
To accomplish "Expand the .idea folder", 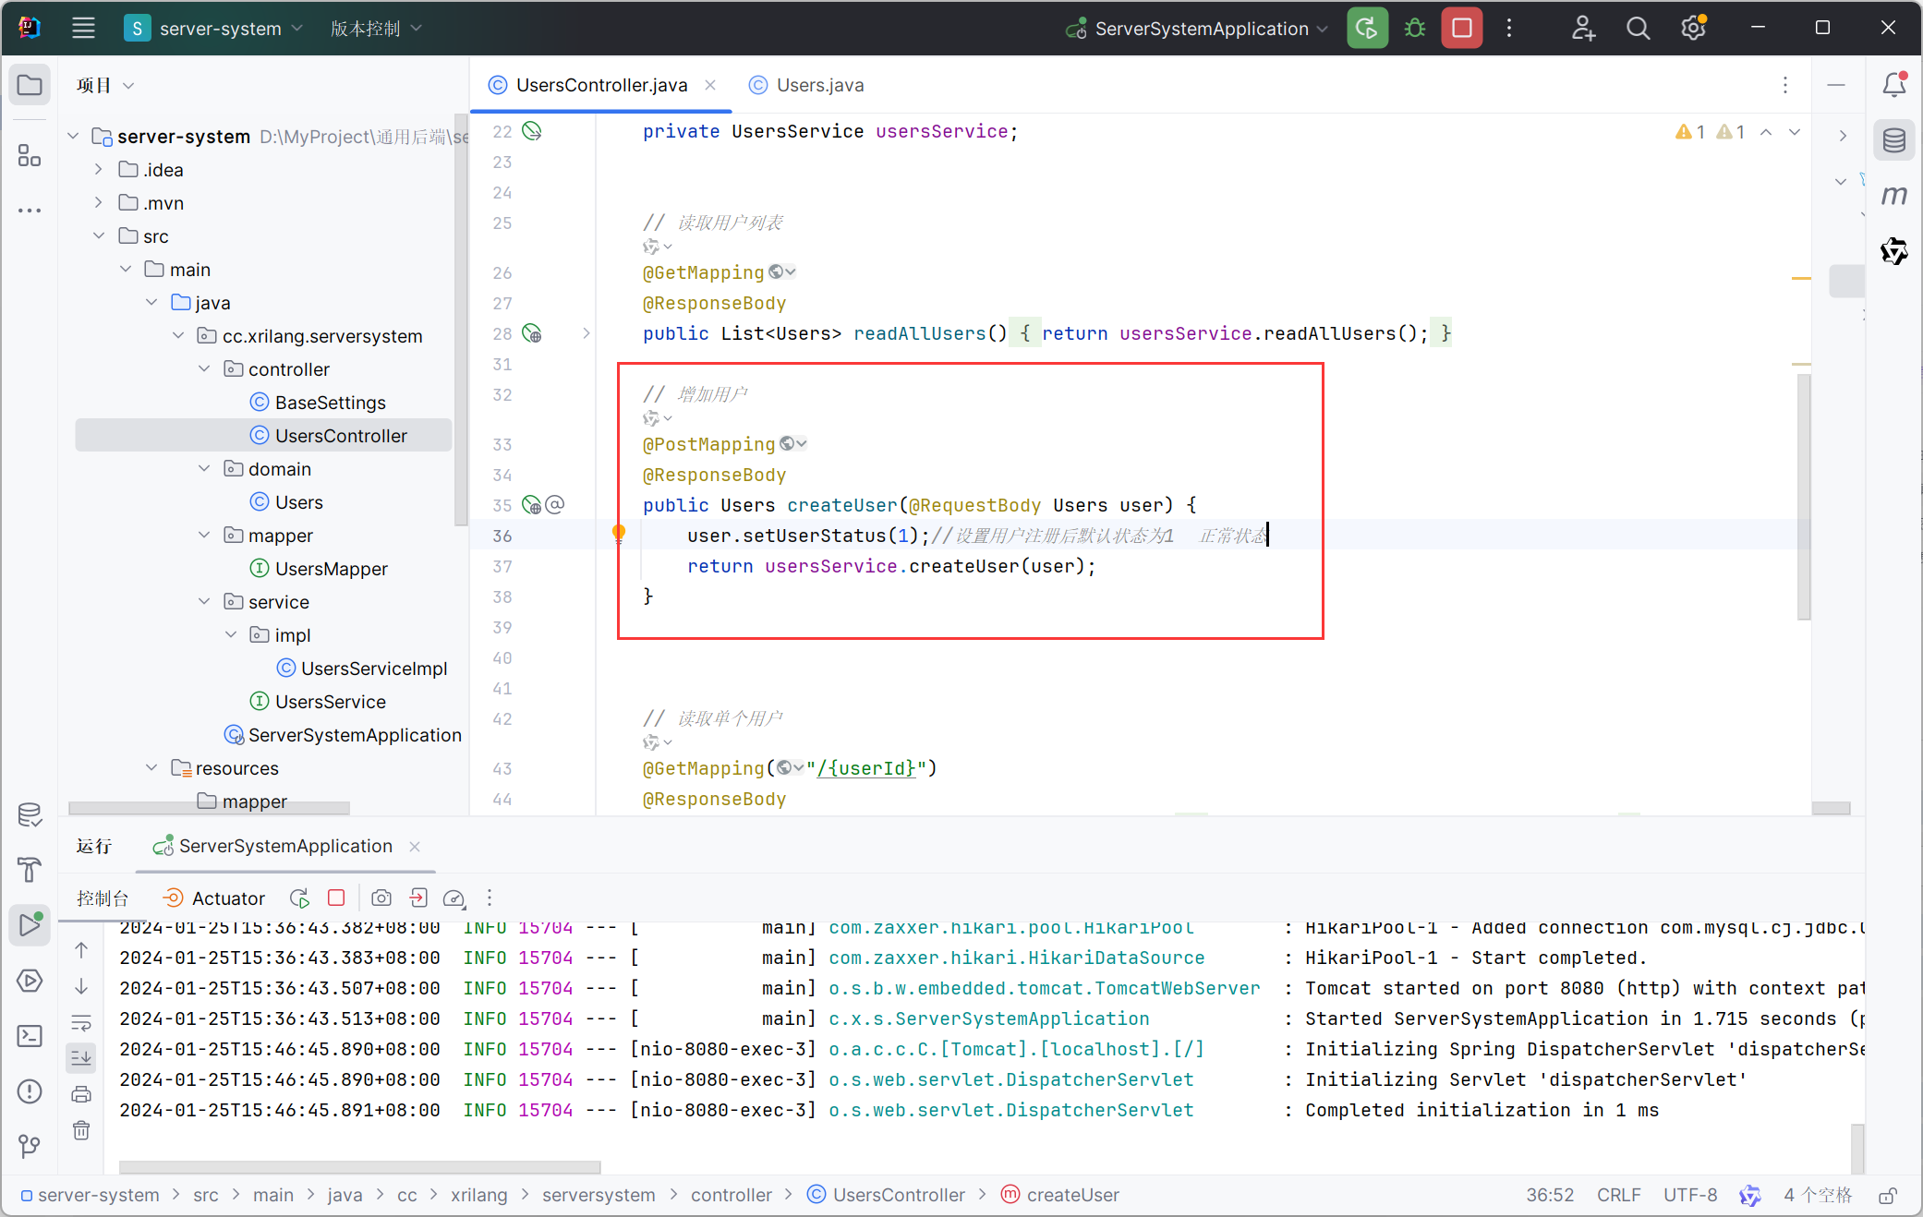I will (99, 169).
